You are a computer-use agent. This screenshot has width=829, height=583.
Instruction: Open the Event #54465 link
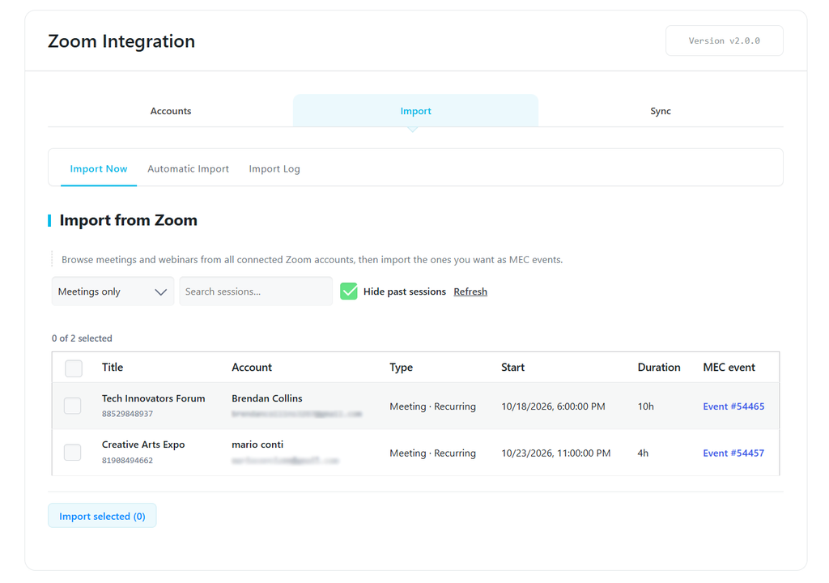coord(733,406)
